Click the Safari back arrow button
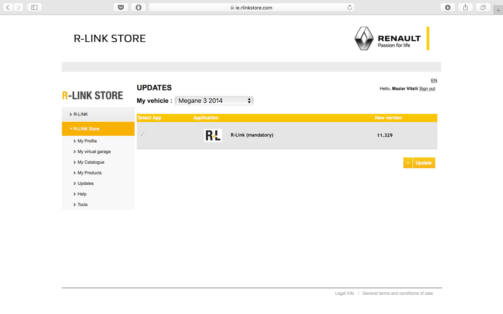 pos(8,7)
